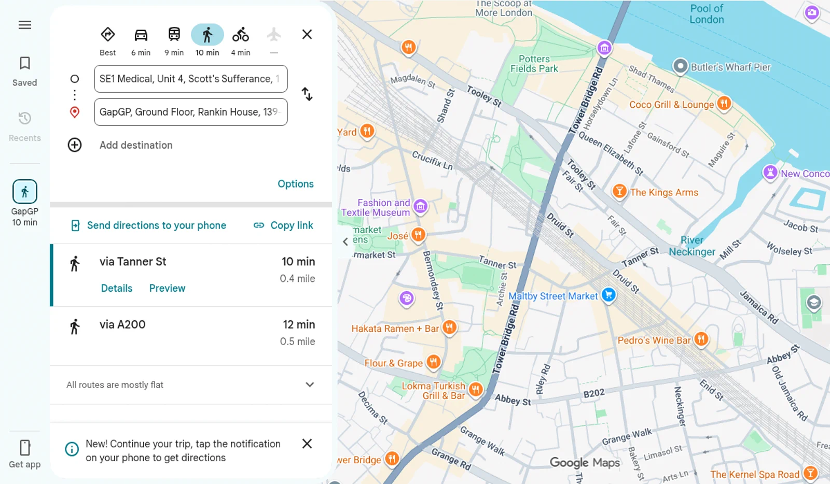Copy link to directions
The image size is (830, 484).
(x=283, y=225)
